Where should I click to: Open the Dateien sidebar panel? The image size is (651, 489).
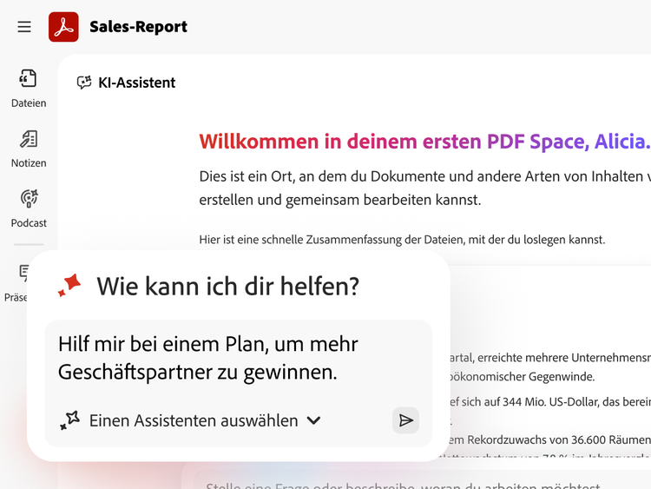pos(29,89)
